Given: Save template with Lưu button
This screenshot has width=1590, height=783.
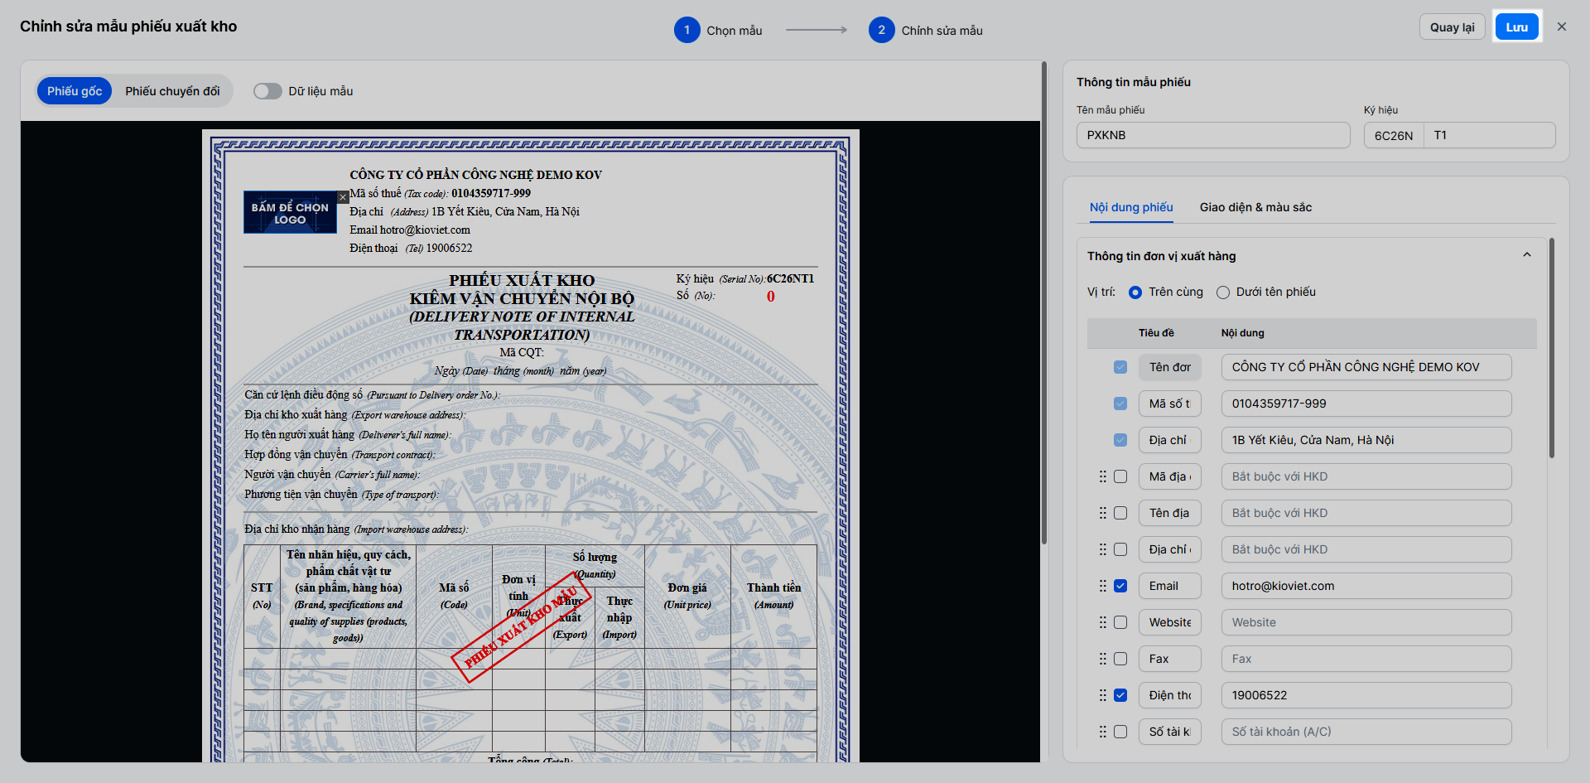Looking at the screenshot, I should (1517, 27).
